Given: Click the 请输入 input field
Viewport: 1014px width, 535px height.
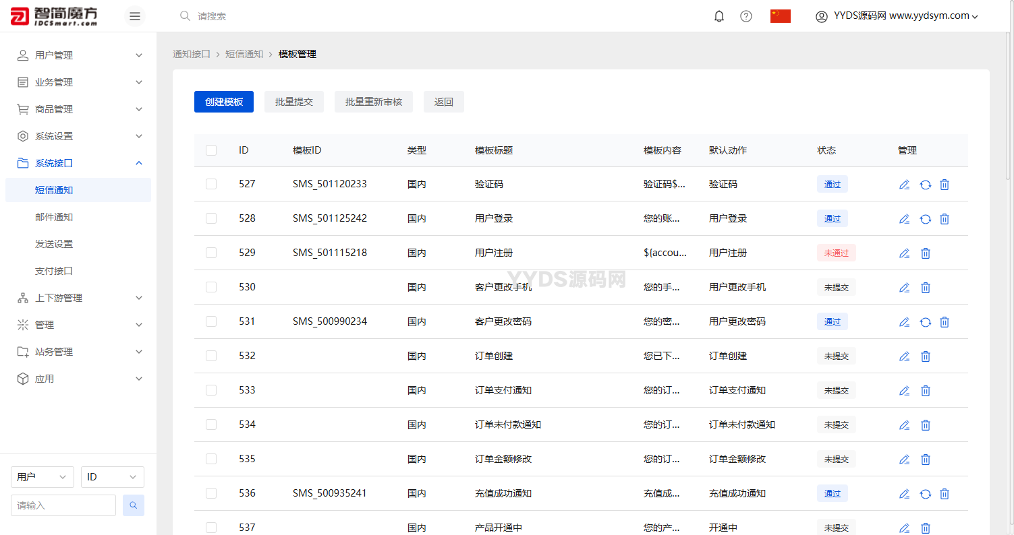Looking at the screenshot, I should point(63,505).
